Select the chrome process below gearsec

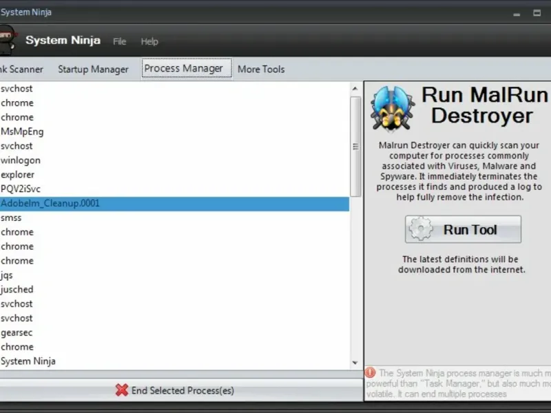174,348
